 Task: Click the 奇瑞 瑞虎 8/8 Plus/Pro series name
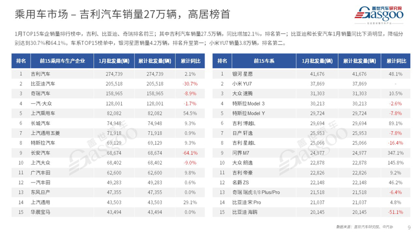pyautogui.click(x=256, y=192)
